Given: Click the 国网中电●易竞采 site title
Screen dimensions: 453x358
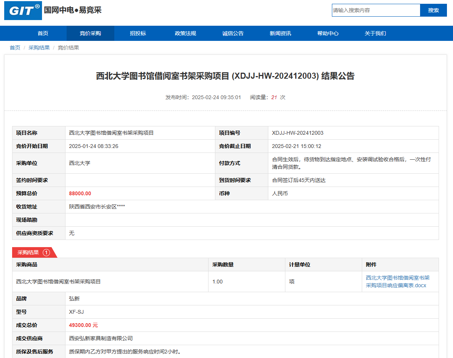Looking at the screenshot, I should 73,10.
